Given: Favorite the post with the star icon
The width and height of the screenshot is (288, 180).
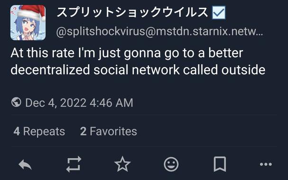Looking at the screenshot, I should click(122, 164).
